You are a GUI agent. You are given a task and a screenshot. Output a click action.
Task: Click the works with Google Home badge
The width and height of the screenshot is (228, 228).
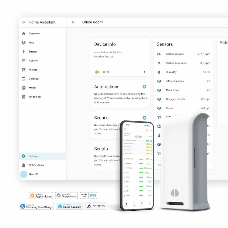66,195
